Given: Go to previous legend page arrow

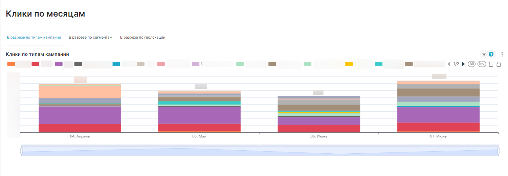Looking at the screenshot, I should (x=449, y=64).
